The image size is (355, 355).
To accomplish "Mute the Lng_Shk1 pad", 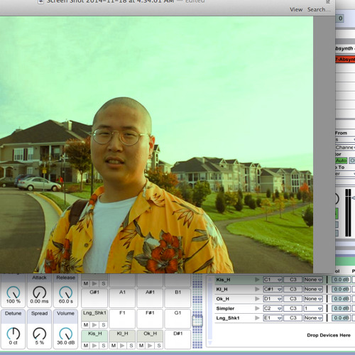I will pos(86,324).
